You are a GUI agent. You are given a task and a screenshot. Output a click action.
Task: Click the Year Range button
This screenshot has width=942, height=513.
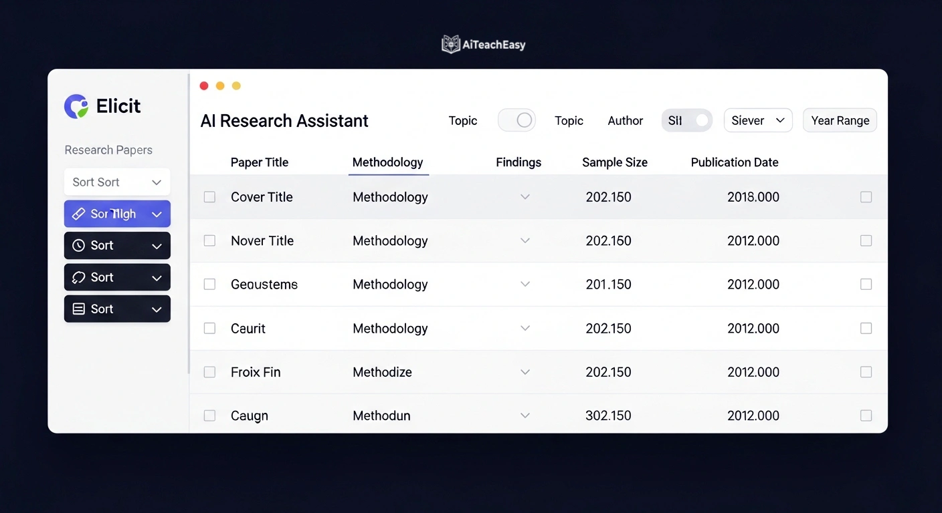(x=840, y=120)
